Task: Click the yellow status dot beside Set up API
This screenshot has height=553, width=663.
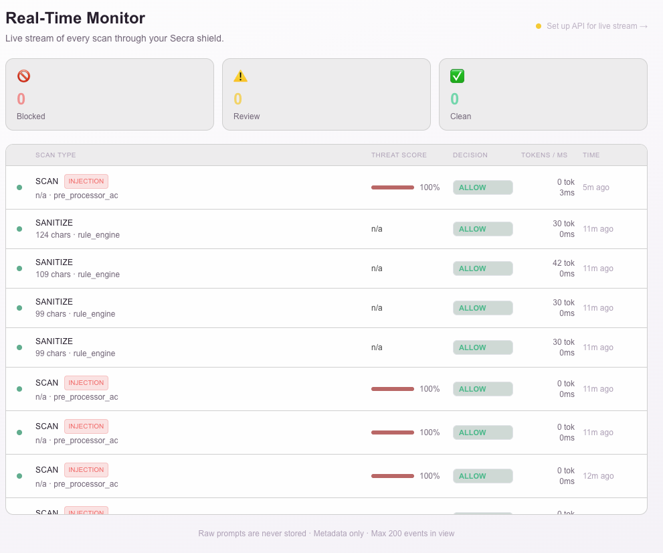Action: (x=539, y=26)
